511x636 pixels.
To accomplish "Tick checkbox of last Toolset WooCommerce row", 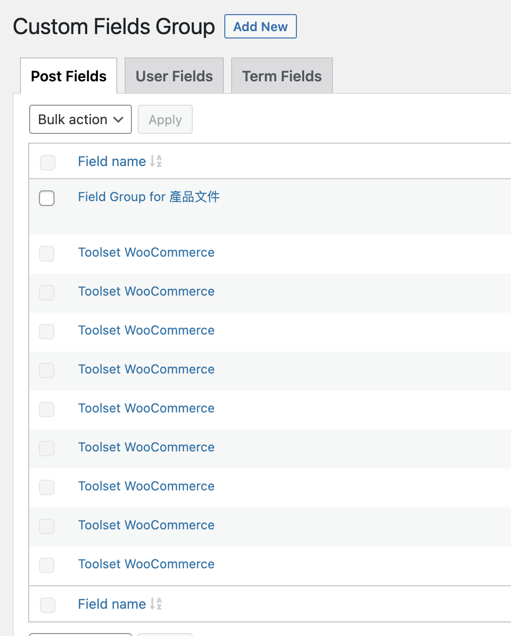I will point(47,565).
